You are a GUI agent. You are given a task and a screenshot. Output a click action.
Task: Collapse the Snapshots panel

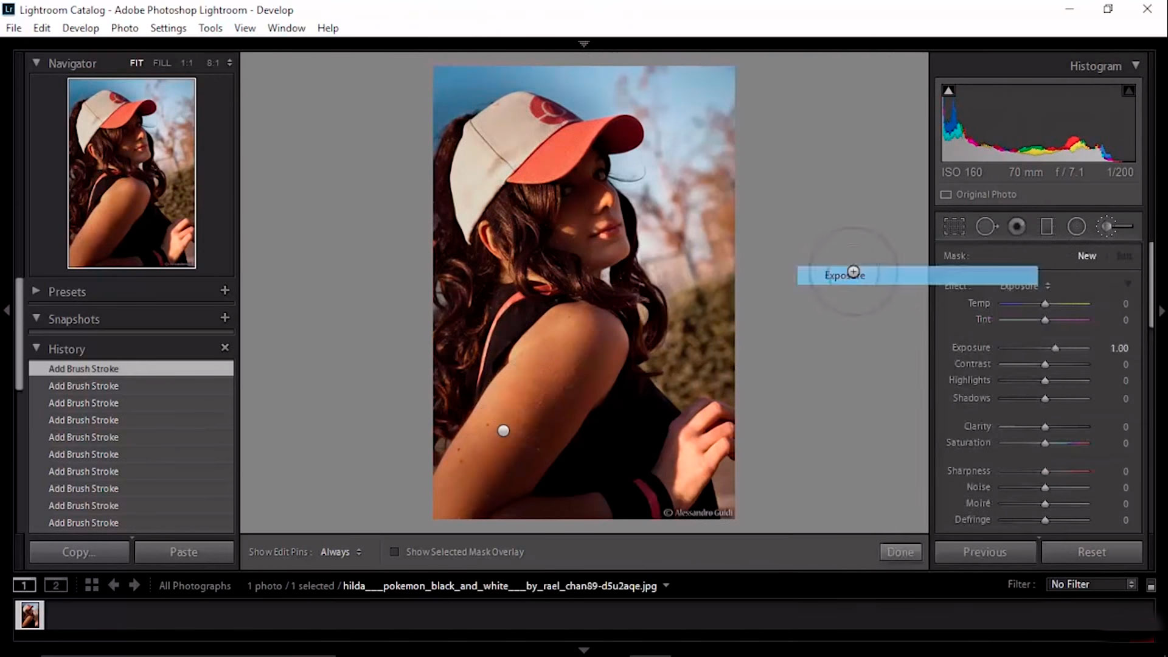pos(36,318)
